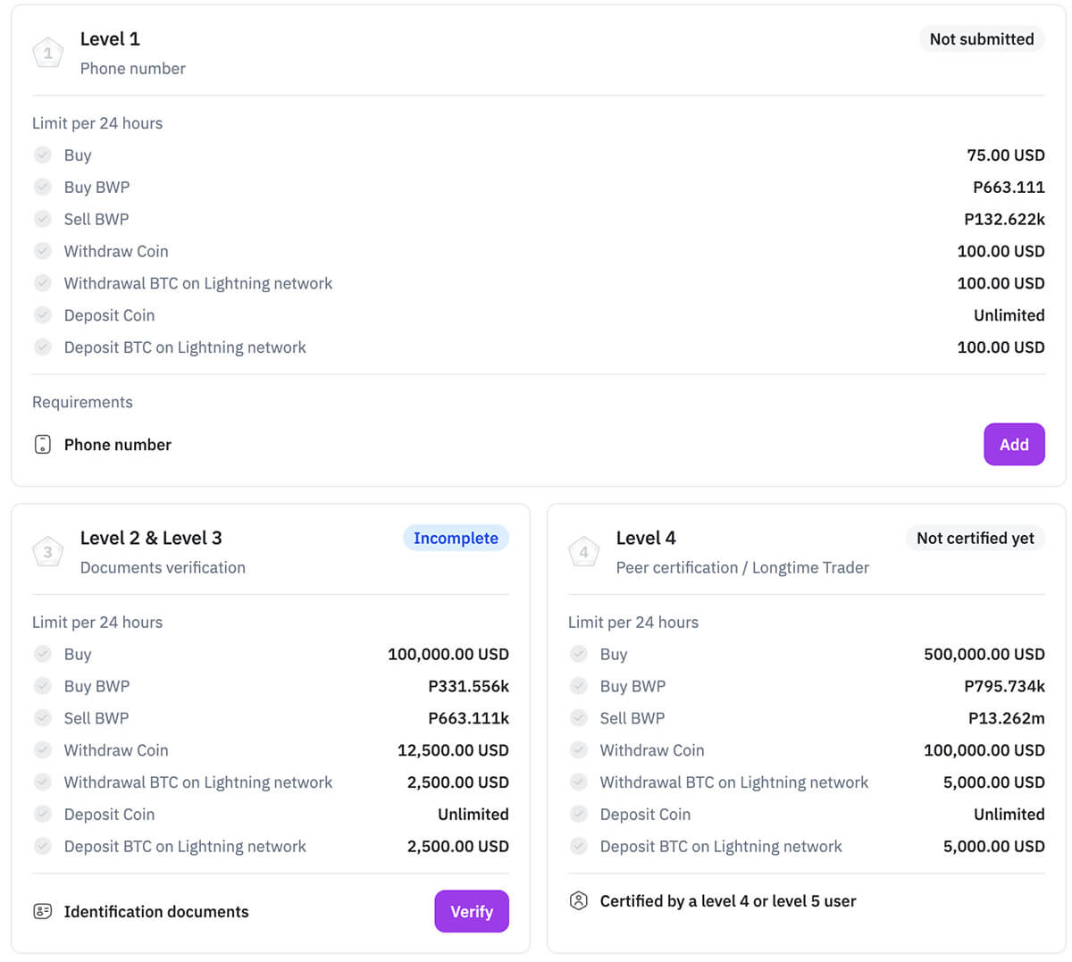Click check icon beside Level 4 Withdraw Coin
Image resolution: width=1072 pixels, height=962 pixels.
click(579, 750)
